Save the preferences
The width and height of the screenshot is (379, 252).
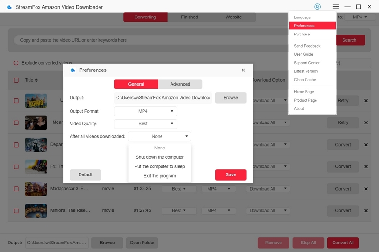click(x=231, y=174)
